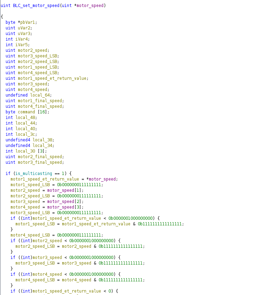This screenshot has height=295, width=271.
Task: Click binary constant assigned to motor4_speed_LSB
Action: click(x=79, y=236)
